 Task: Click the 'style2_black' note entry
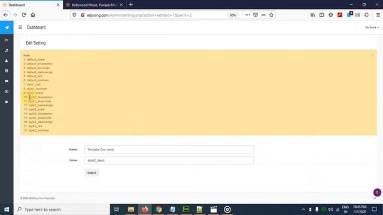pos(37,109)
